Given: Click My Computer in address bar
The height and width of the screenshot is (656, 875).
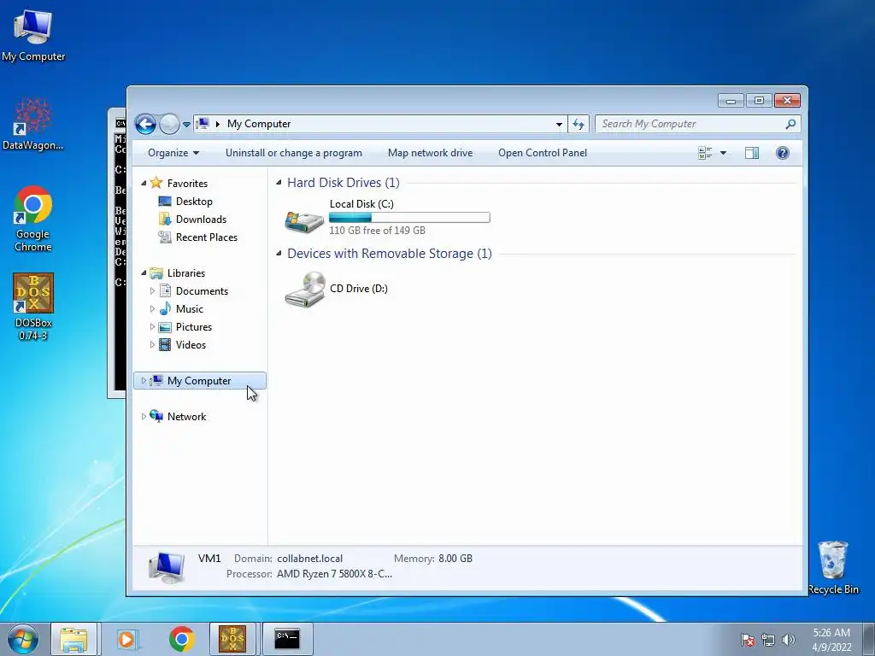Looking at the screenshot, I should [259, 124].
